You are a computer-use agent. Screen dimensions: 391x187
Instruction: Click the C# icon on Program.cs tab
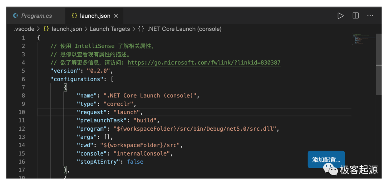coord(16,16)
